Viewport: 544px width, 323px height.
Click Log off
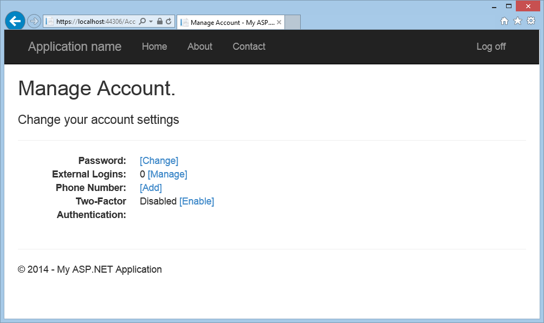click(490, 47)
